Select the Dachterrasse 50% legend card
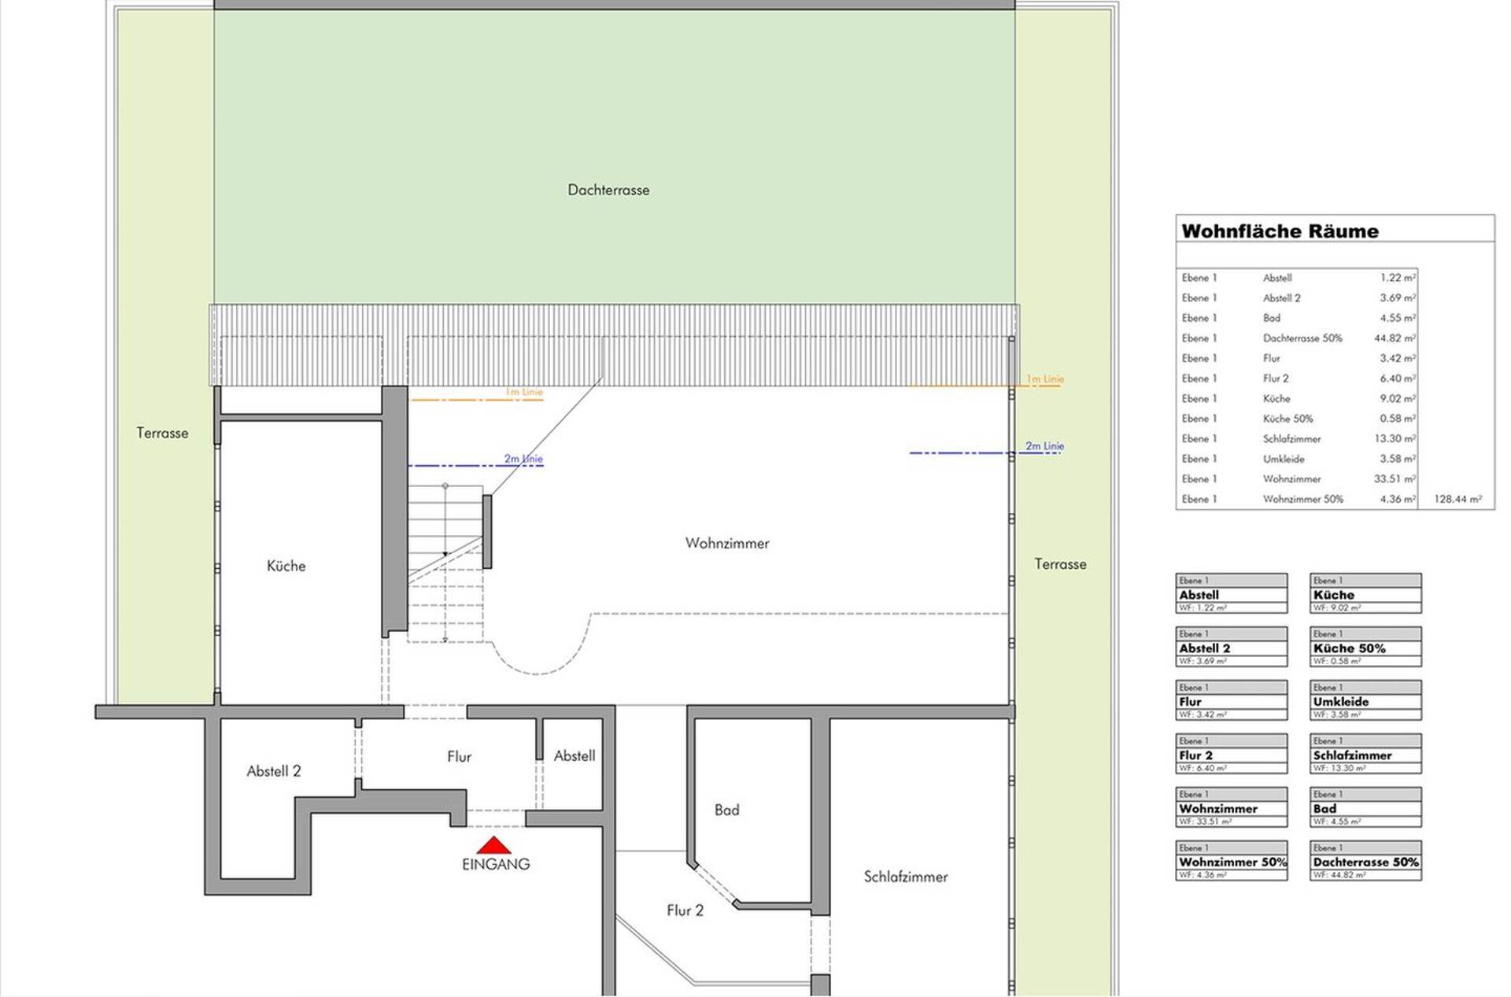 pyautogui.click(x=1365, y=861)
